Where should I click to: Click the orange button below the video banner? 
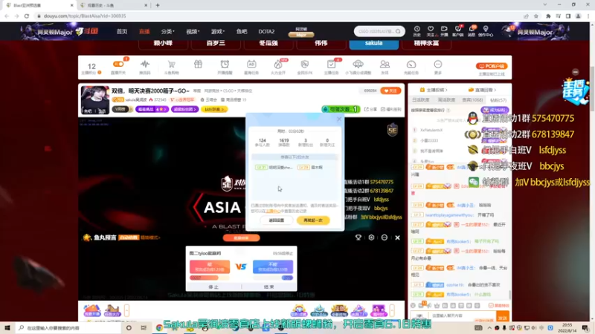(x=241, y=238)
